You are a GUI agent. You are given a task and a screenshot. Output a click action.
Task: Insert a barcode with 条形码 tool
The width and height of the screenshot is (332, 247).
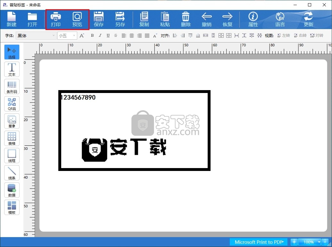(12, 87)
